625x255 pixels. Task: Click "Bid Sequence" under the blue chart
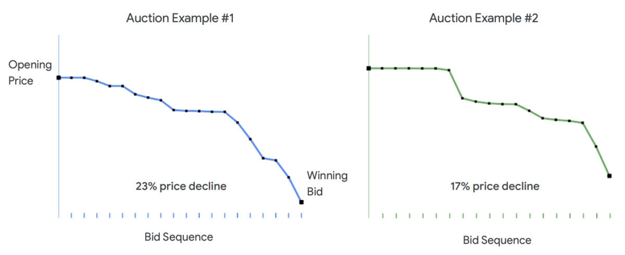coord(179,237)
